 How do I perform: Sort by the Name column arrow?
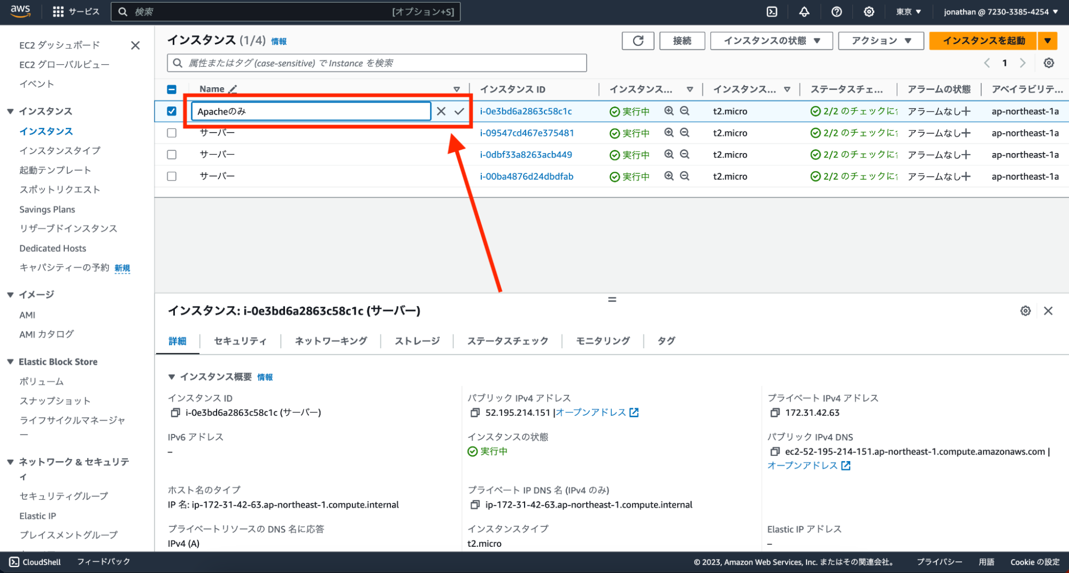tap(457, 89)
